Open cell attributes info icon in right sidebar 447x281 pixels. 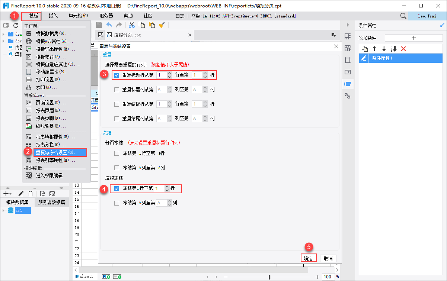[348, 48]
